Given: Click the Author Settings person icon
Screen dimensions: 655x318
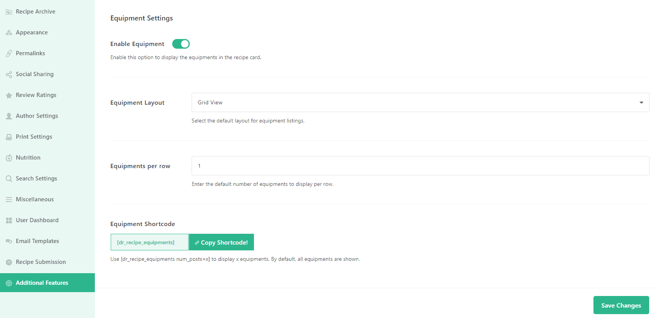Looking at the screenshot, I should tap(9, 116).
